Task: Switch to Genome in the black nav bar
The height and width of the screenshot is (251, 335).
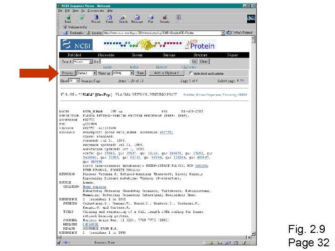Action: point(169,55)
